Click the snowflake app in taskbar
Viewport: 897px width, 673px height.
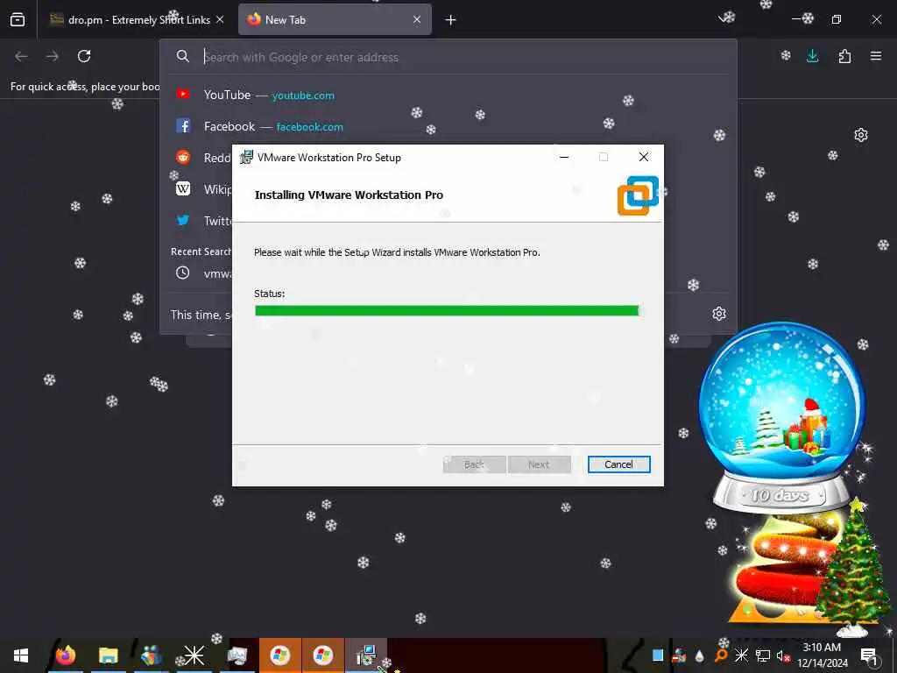point(194,655)
